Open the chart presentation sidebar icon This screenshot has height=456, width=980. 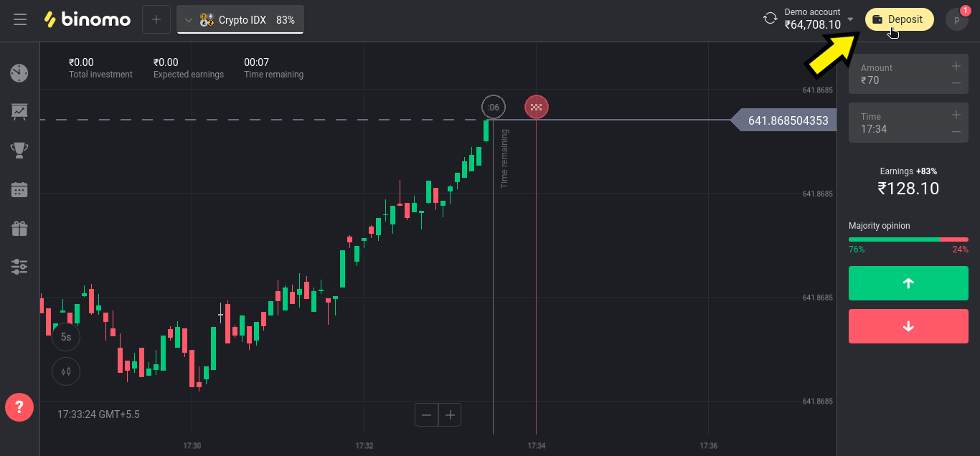(x=19, y=111)
